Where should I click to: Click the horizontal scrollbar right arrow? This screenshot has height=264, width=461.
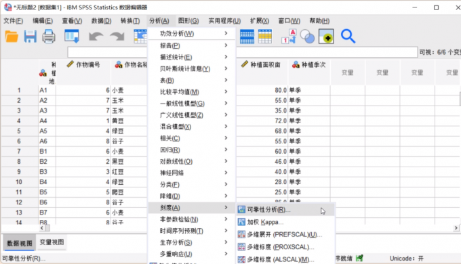[456, 228]
